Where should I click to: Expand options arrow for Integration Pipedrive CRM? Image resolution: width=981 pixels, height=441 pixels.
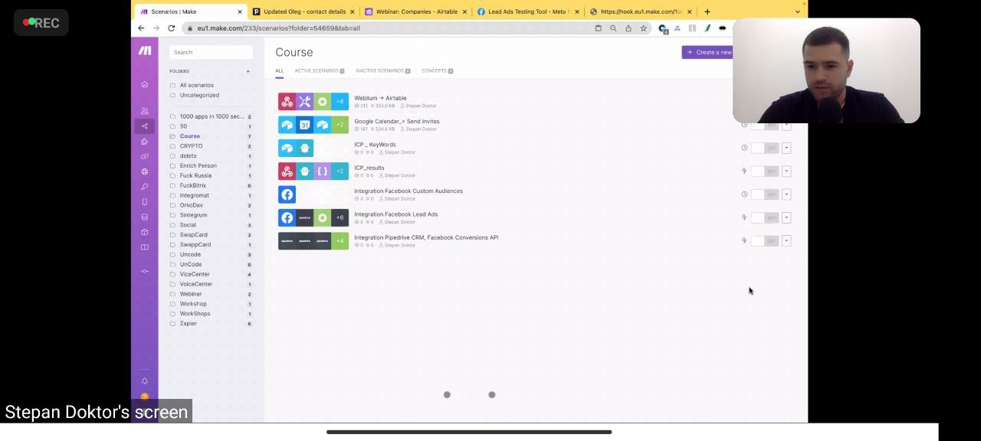[786, 241]
